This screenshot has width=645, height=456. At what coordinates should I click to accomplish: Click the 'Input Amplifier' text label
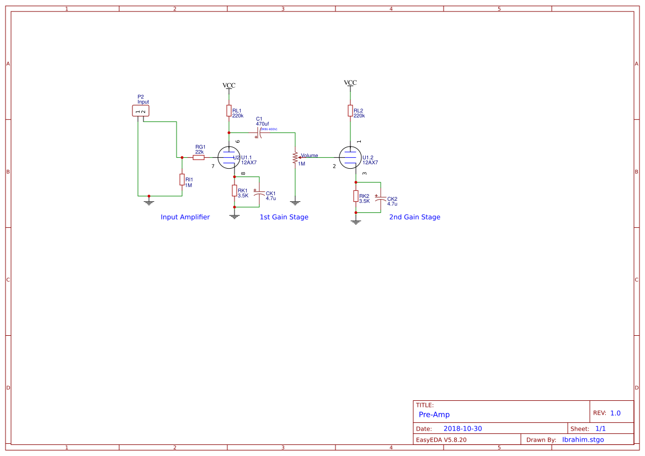pyautogui.click(x=185, y=217)
